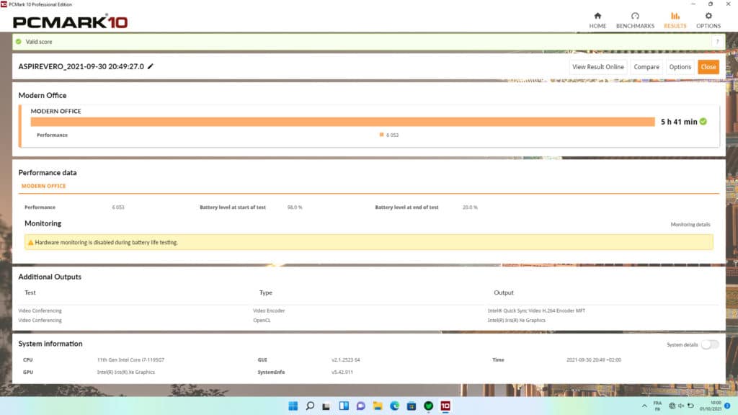Click the hardware monitoring disabled warning

(x=368, y=242)
